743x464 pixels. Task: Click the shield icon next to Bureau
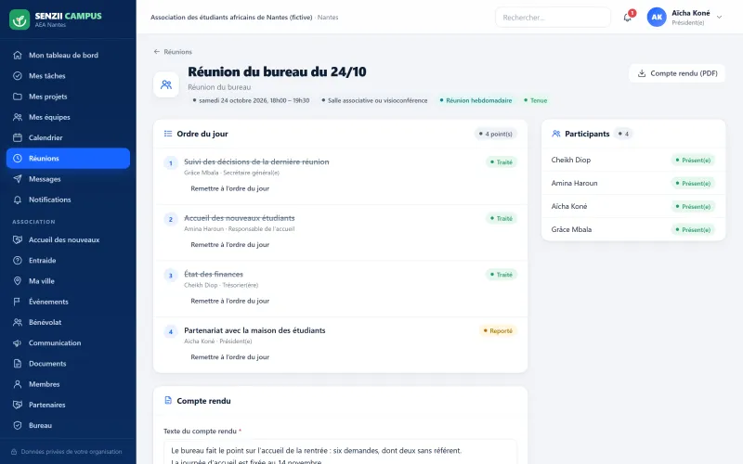point(18,425)
